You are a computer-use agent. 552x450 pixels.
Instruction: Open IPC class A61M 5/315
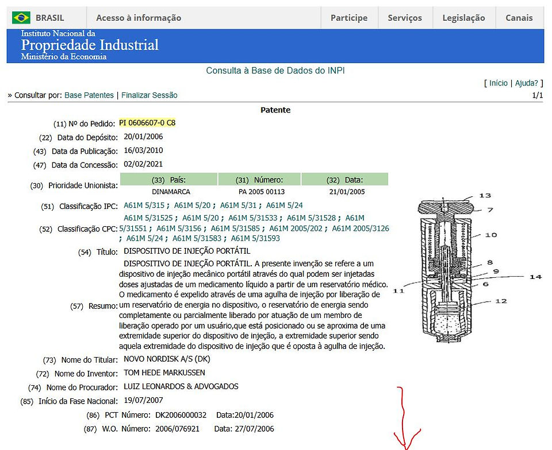[144, 205]
